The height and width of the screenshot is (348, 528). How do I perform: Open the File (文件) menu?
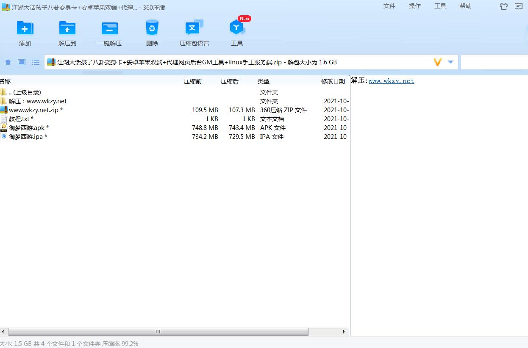(389, 6)
